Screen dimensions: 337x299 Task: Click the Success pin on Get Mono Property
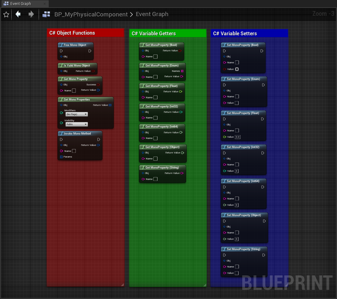tap(98, 85)
